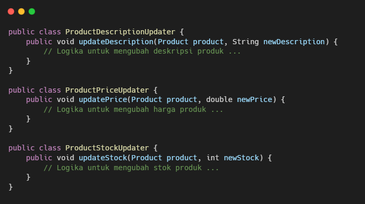The image size is (365, 204).
Task: Click the ProductDescriptionUpdater class name
Action: click(120, 32)
